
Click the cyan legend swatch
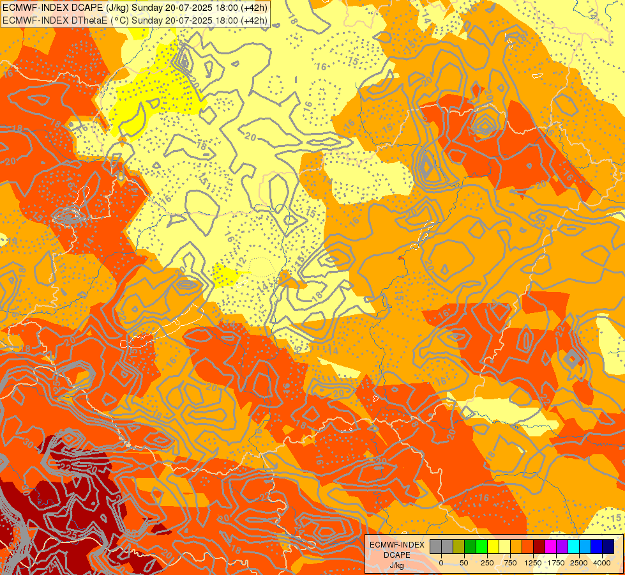coord(573,546)
